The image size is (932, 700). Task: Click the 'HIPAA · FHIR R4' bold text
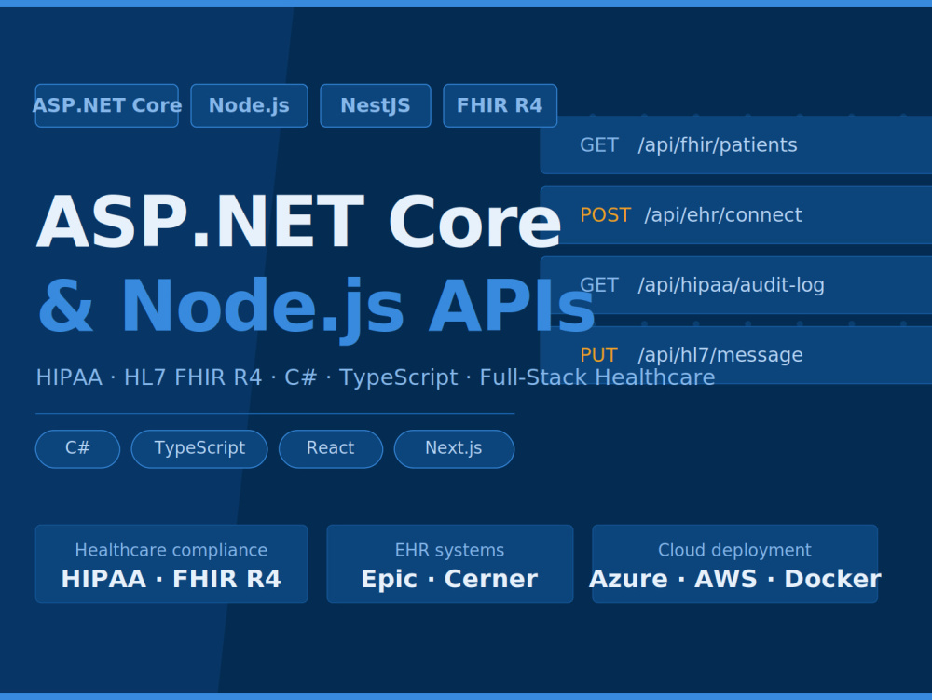(171, 579)
